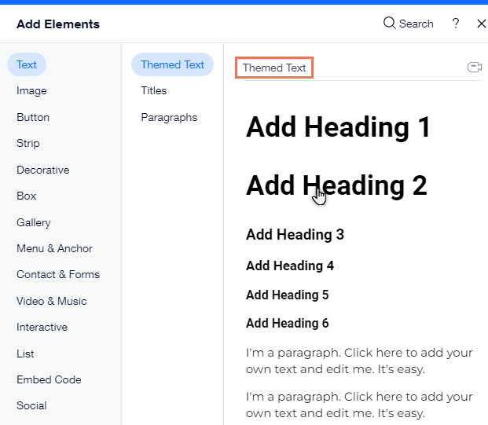Close the Add Elements panel
The width and height of the screenshot is (488, 425).
(x=481, y=24)
